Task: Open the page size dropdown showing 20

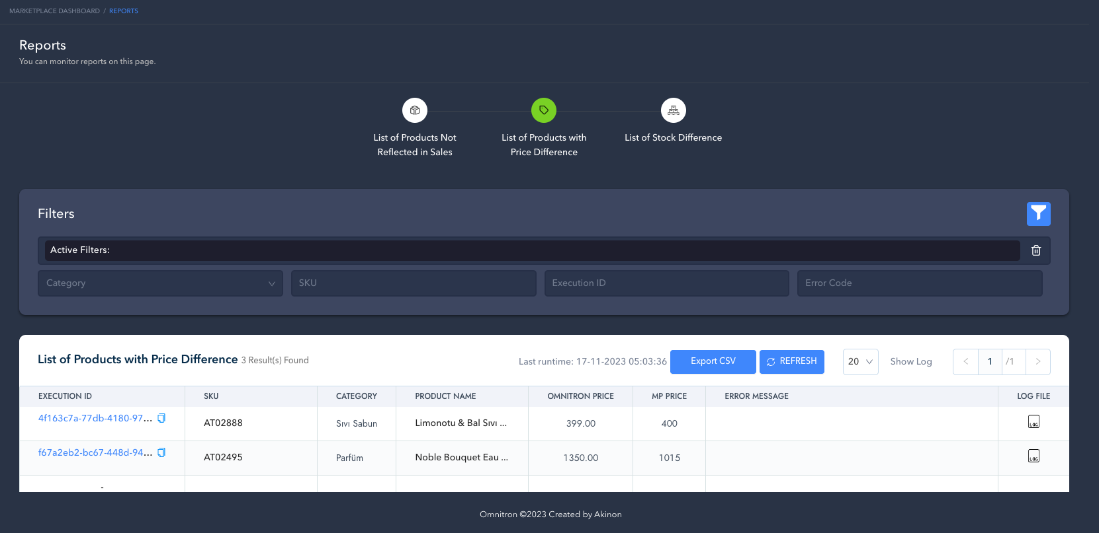Action: [860, 362]
